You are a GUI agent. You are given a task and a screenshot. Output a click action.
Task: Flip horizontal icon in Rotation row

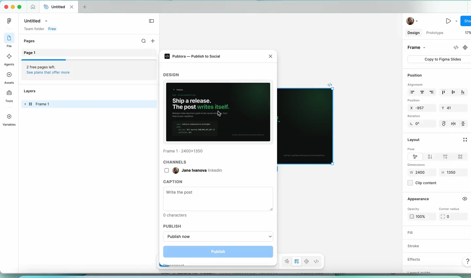point(453,124)
